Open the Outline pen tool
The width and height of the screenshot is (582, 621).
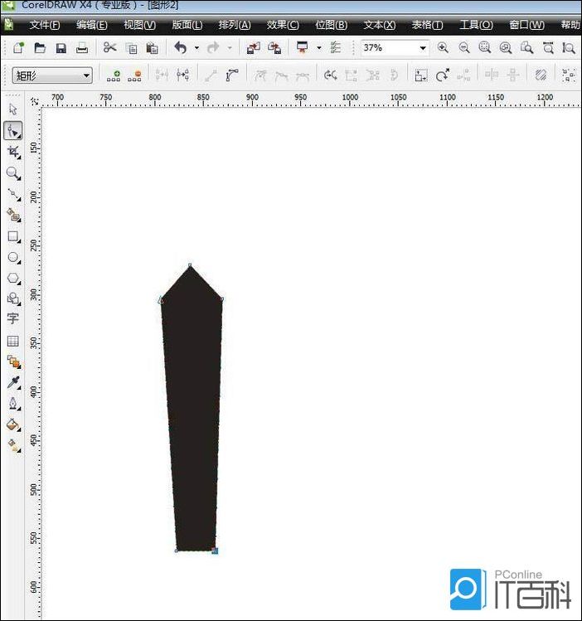13,404
